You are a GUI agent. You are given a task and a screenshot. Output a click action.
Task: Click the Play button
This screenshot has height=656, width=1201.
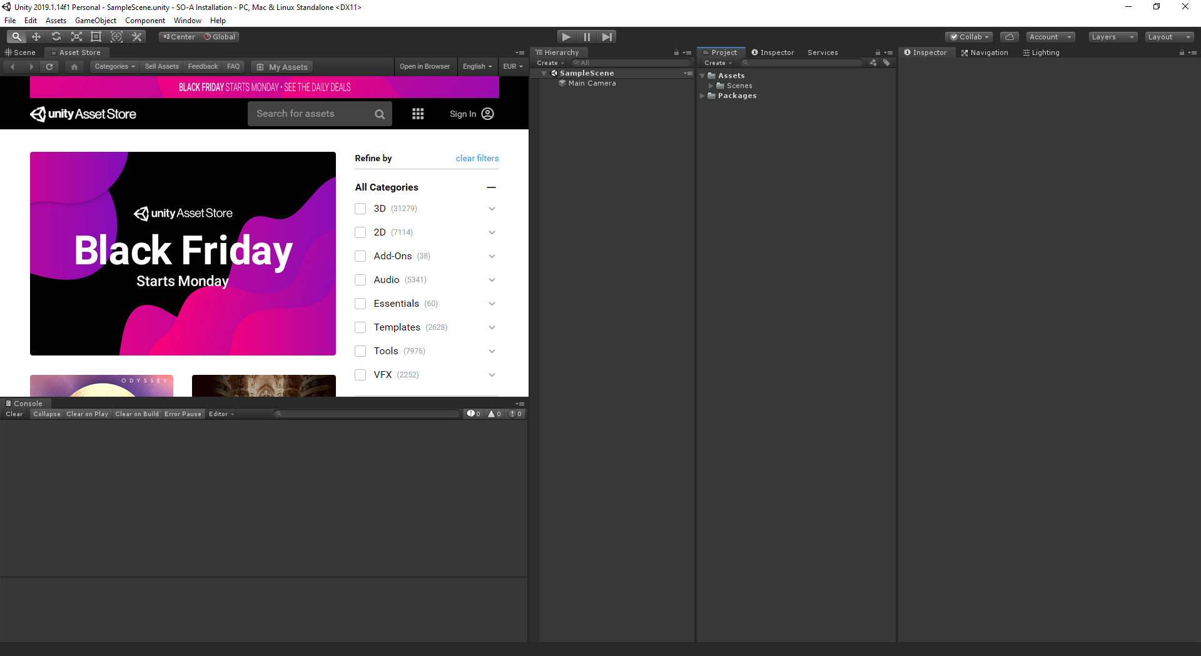[x=566, y=37]
